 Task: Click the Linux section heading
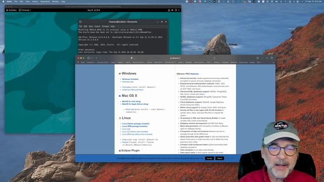click(x=126, y=118)
